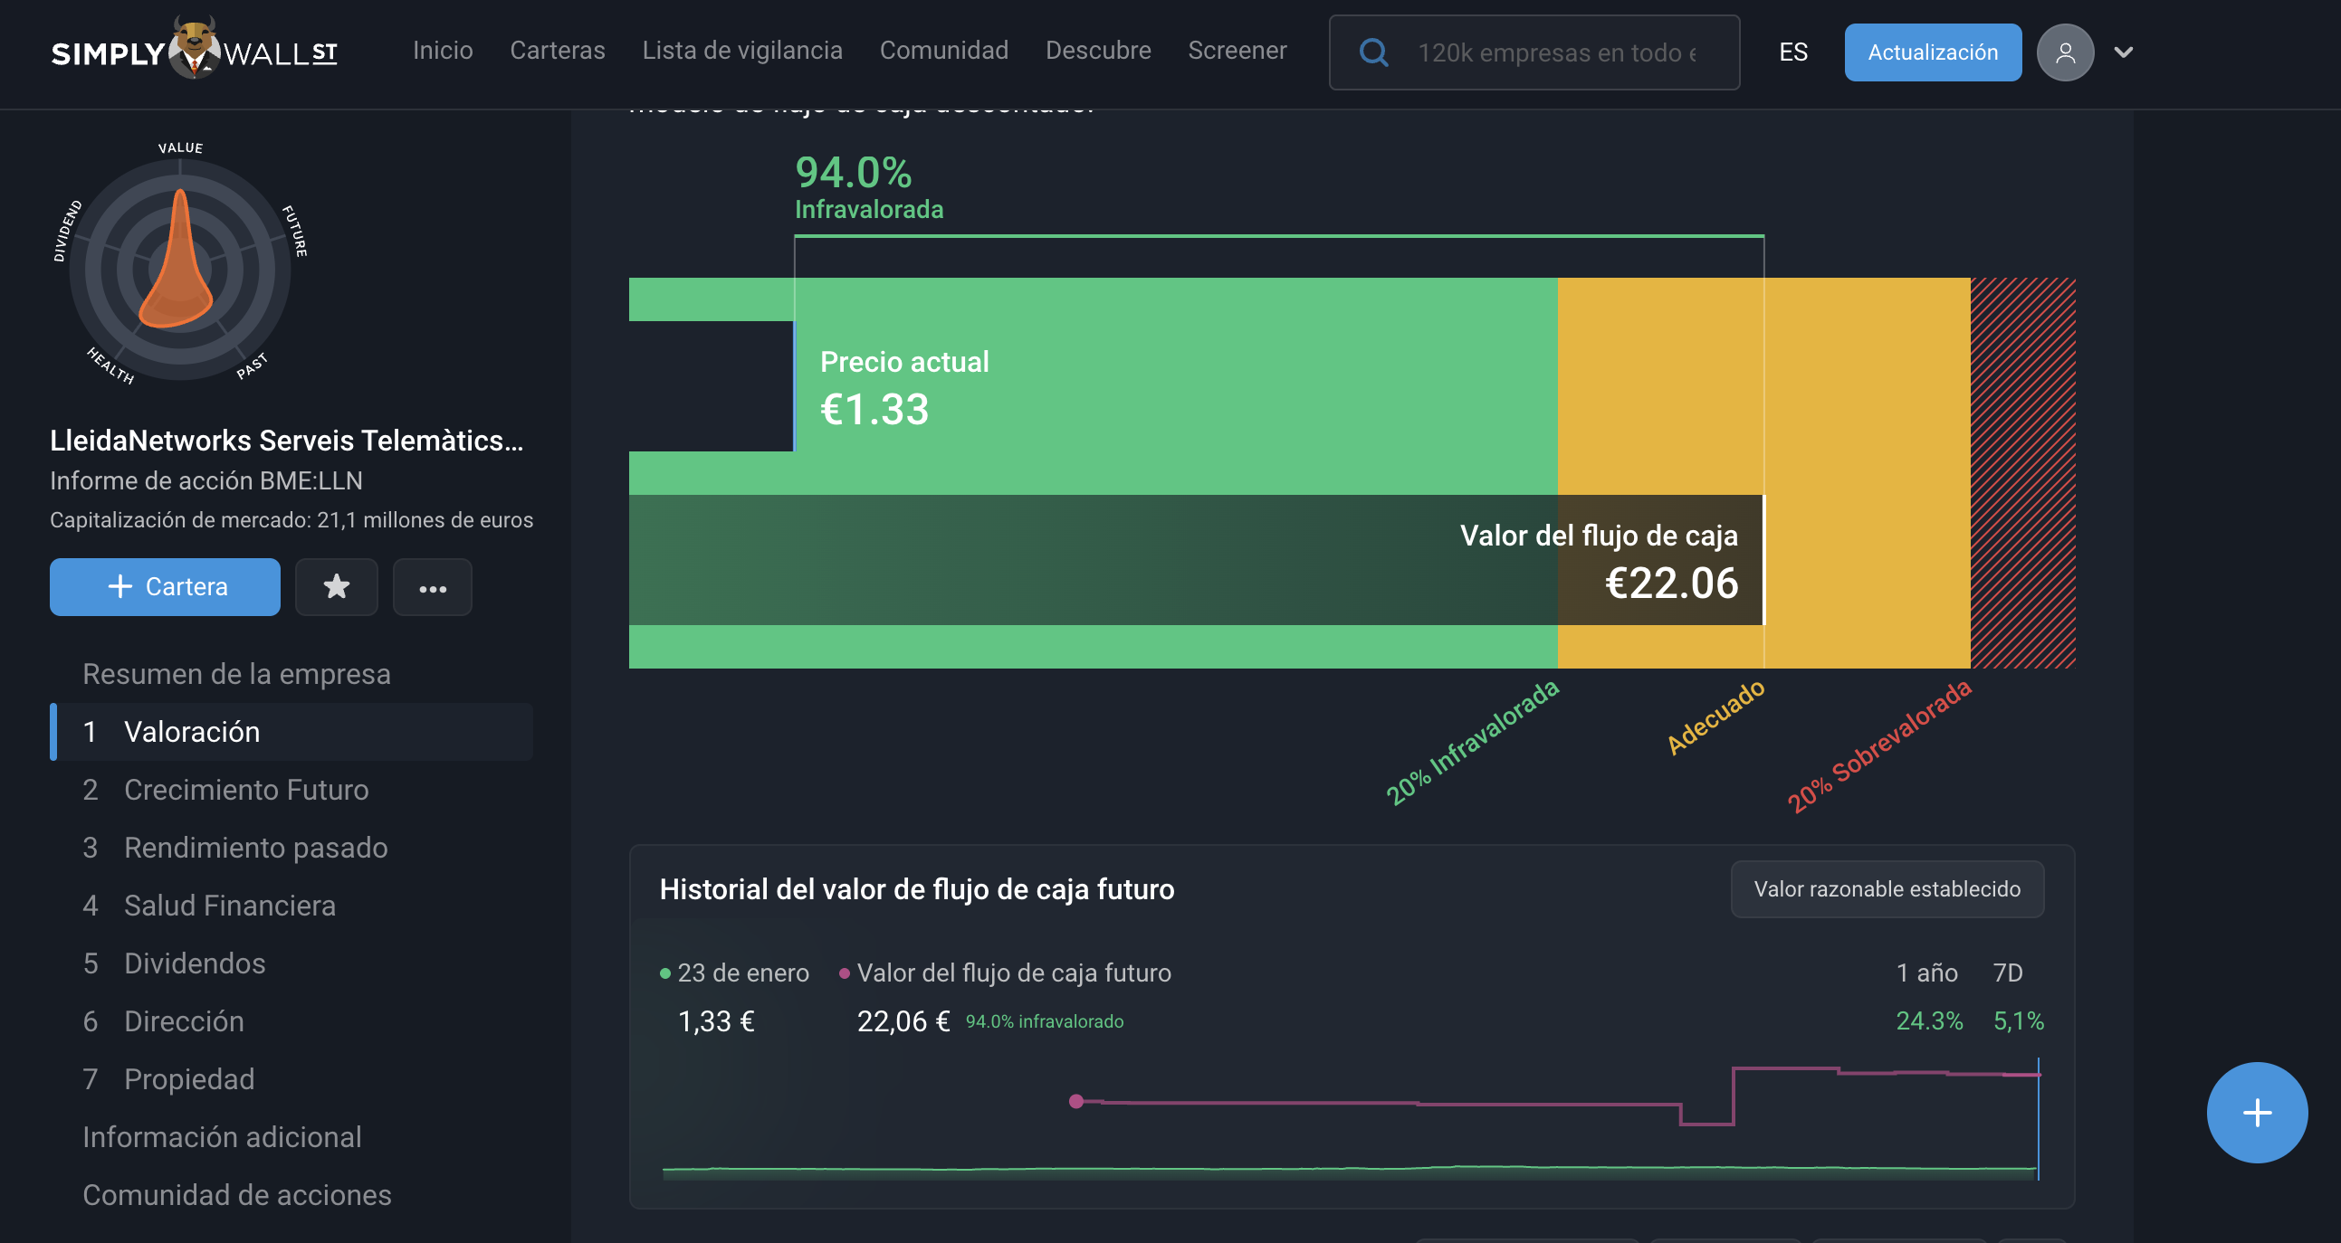
Task: Click the Actualización upgrade button
Action: point(1933,52)
